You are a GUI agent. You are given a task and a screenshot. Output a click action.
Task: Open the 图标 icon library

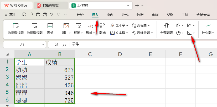pos(102,29)
